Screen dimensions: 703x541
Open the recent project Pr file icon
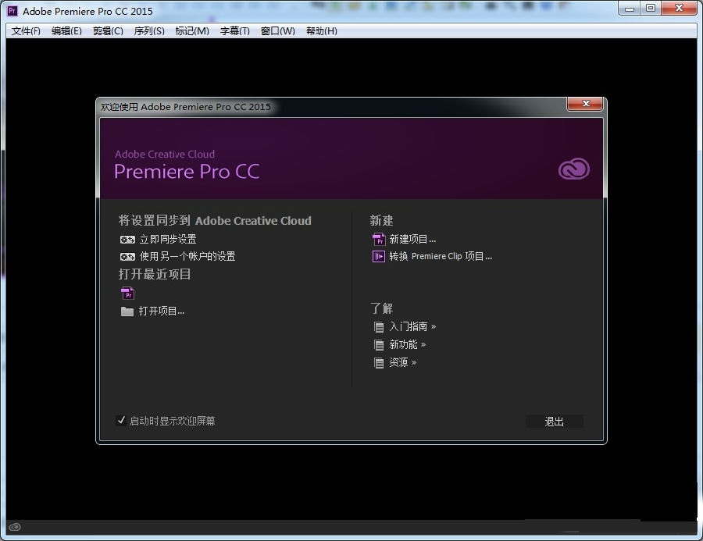coord(128,293)
